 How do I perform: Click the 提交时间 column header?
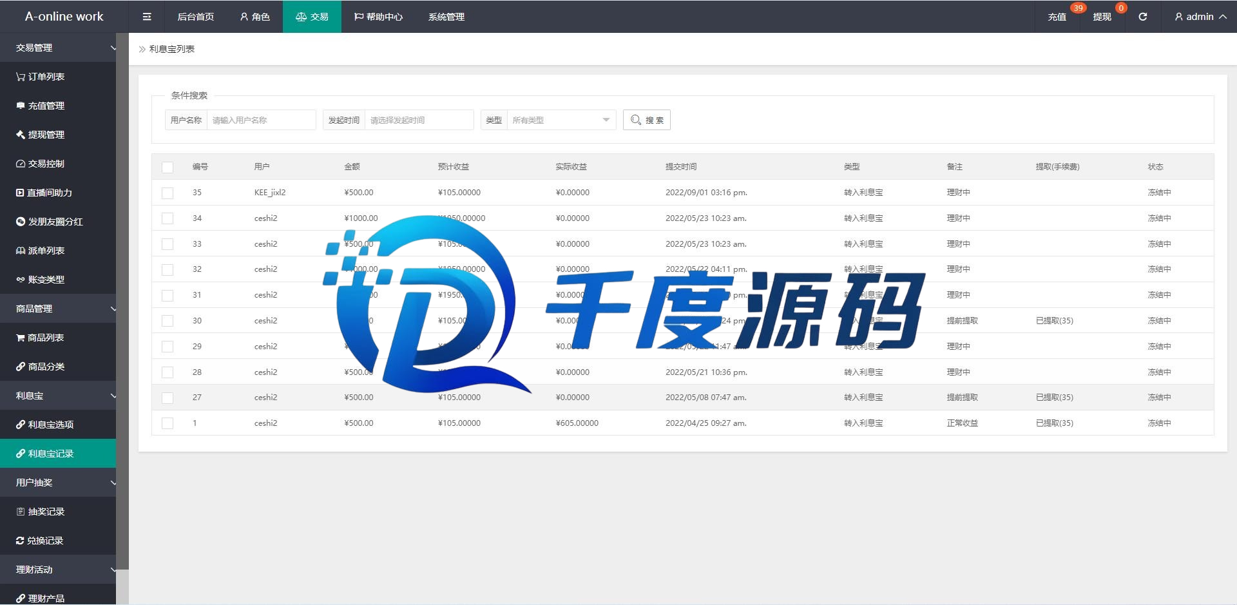coord(681,167)
